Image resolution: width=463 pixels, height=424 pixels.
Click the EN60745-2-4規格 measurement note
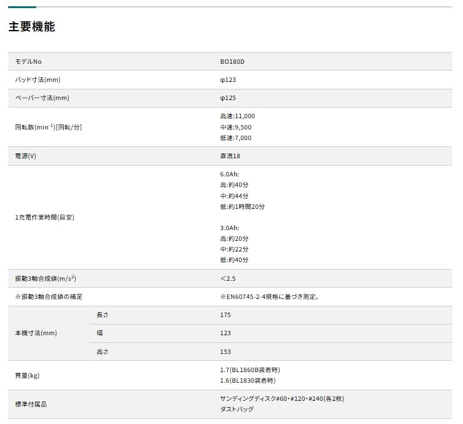click(270, 297)
